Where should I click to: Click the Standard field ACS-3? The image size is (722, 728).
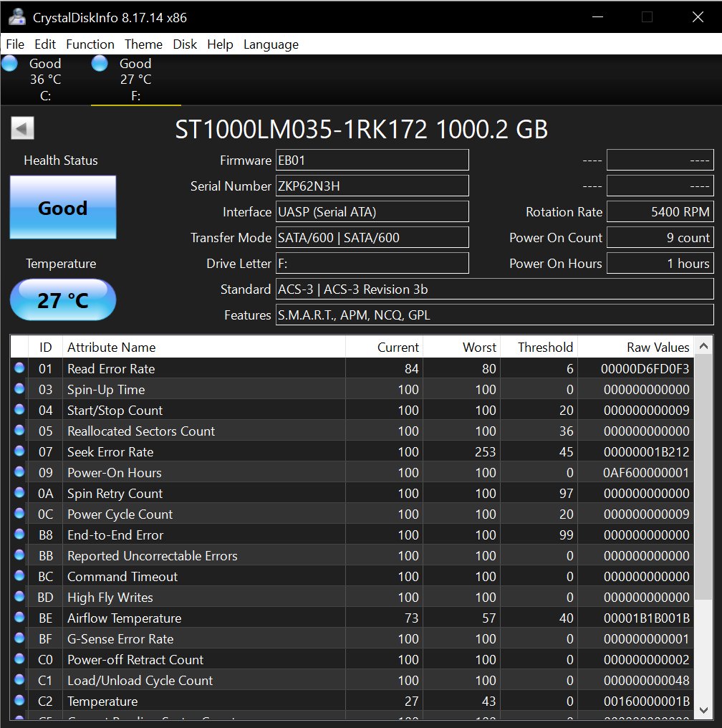[x=495, y=289]
